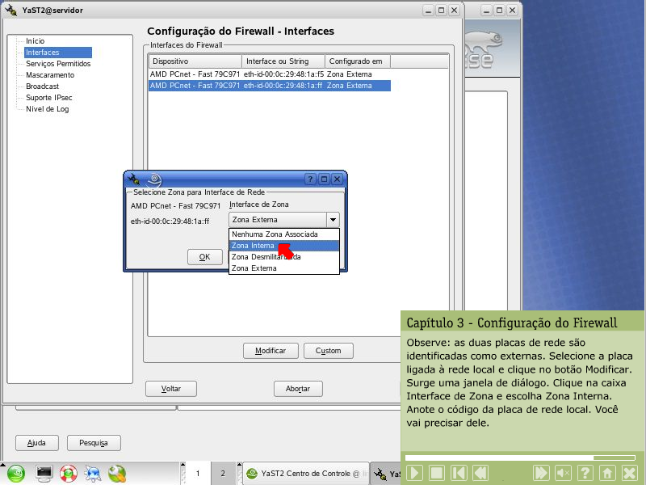Click the Modificar button

click(271, 351)
